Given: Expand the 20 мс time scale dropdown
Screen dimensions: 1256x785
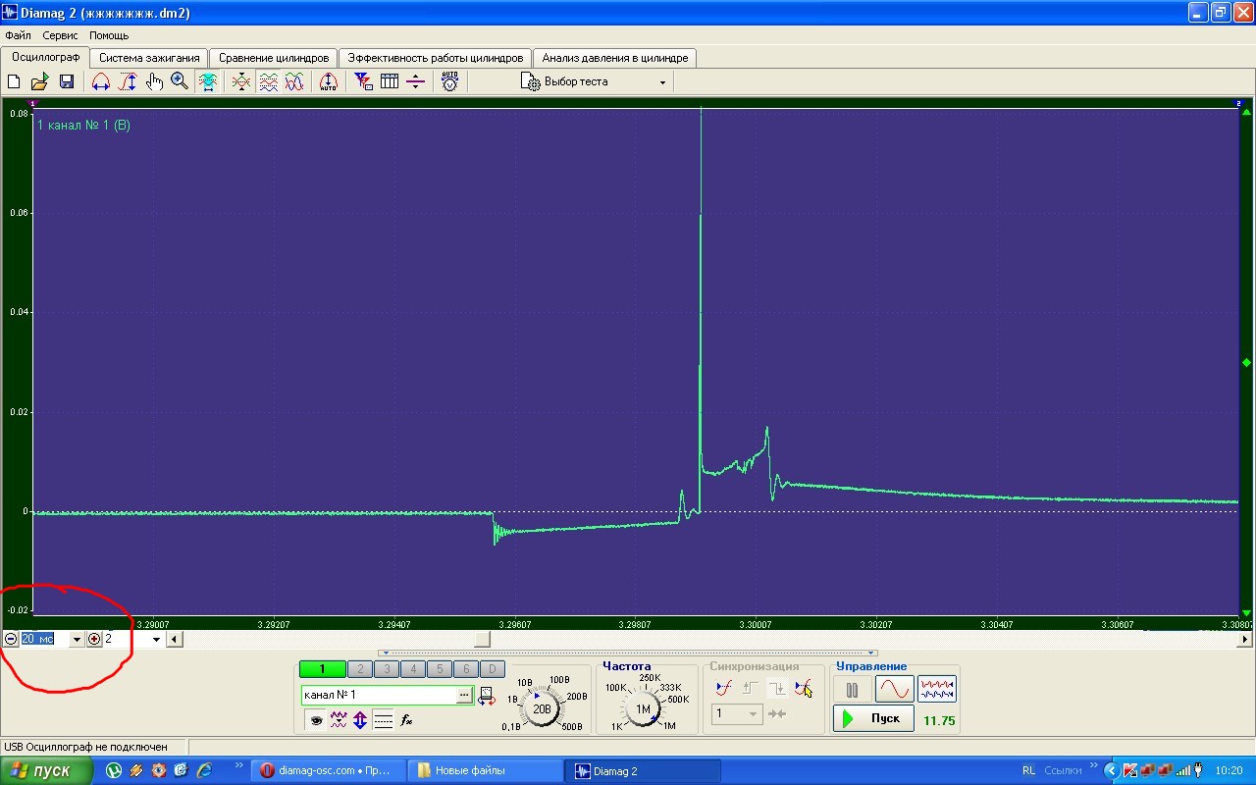Looking at the screenshot, I should point(77,640).
